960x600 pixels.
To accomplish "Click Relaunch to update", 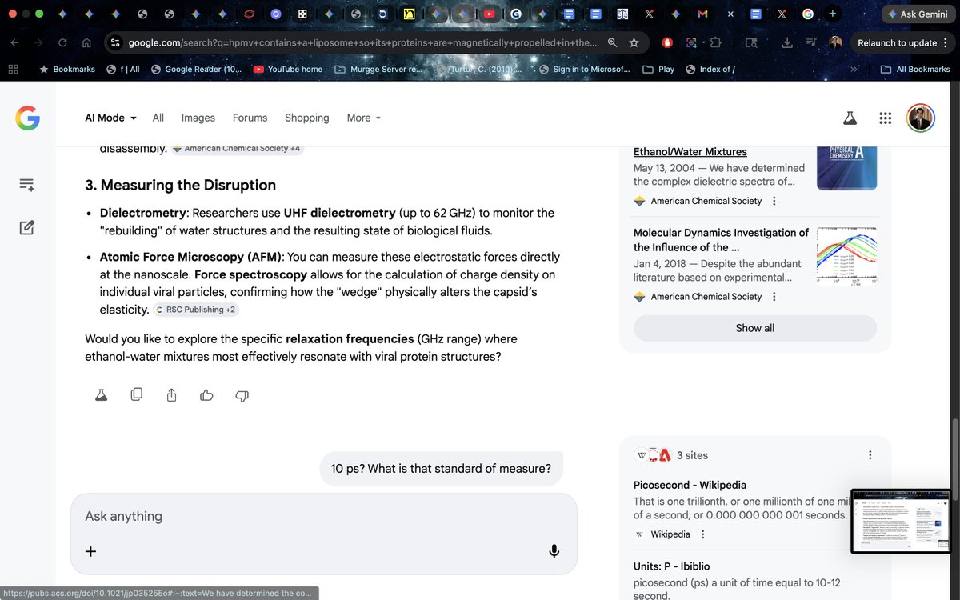I will click(897, 42).
